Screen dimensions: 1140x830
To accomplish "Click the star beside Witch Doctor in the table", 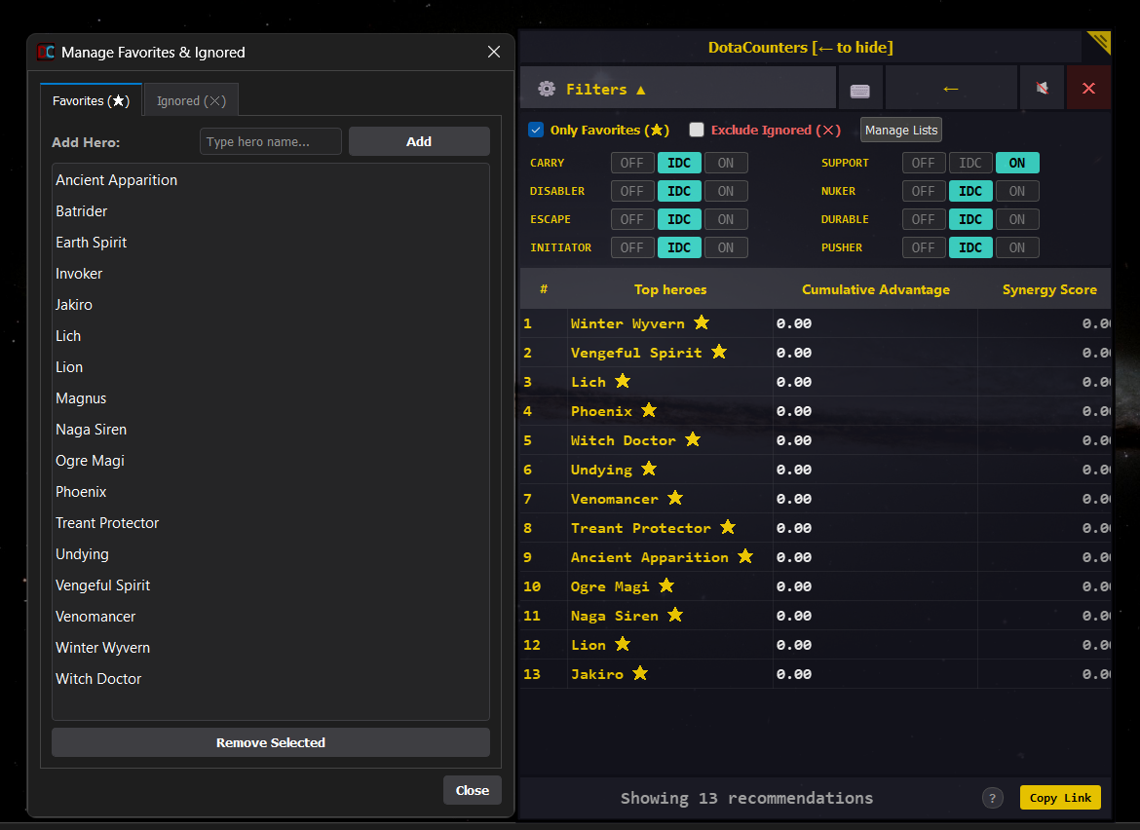I will [x=693, y=439].
